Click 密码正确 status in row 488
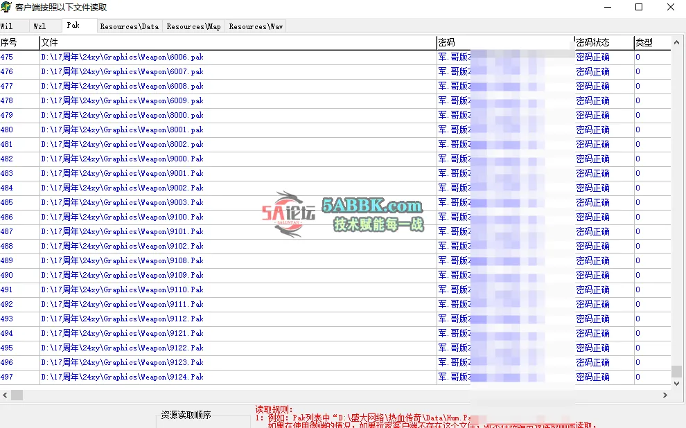This screenshot has width=686, height=428. coord(592,246)
